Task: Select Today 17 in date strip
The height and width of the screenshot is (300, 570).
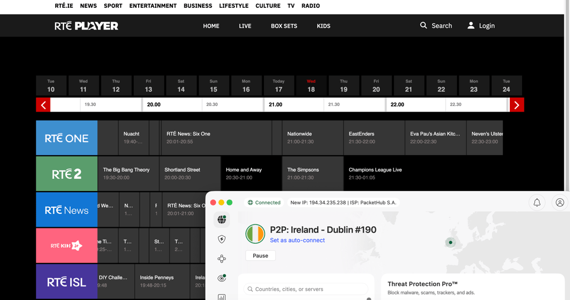Action: point(278,86)
